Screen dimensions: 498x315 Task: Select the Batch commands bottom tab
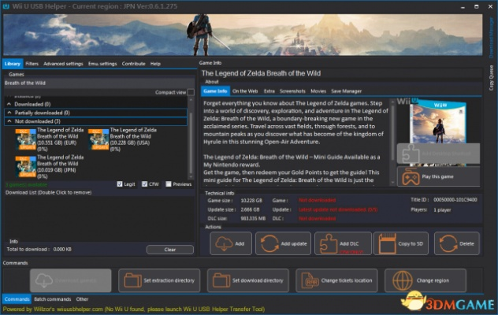pos(53,299)
